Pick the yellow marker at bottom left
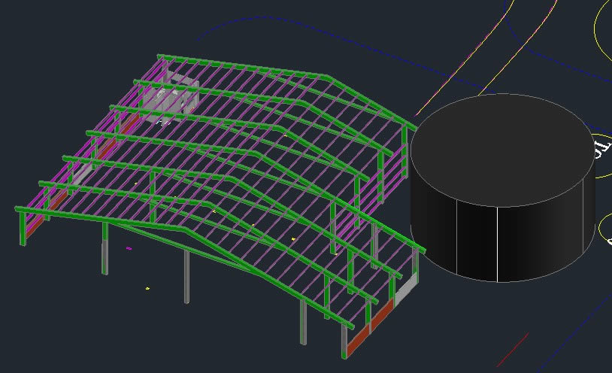 coord(147,288)
